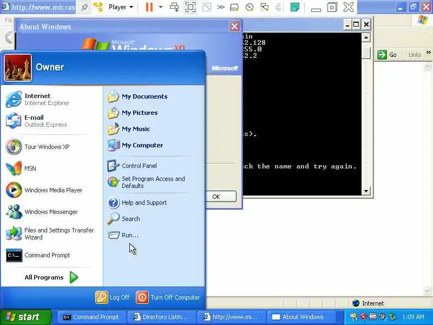
Task: Open MSN from the Start menu
Action: point(21,168)
